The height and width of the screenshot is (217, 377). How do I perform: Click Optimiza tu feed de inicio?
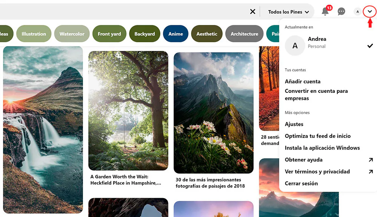[x=317, y=136]
